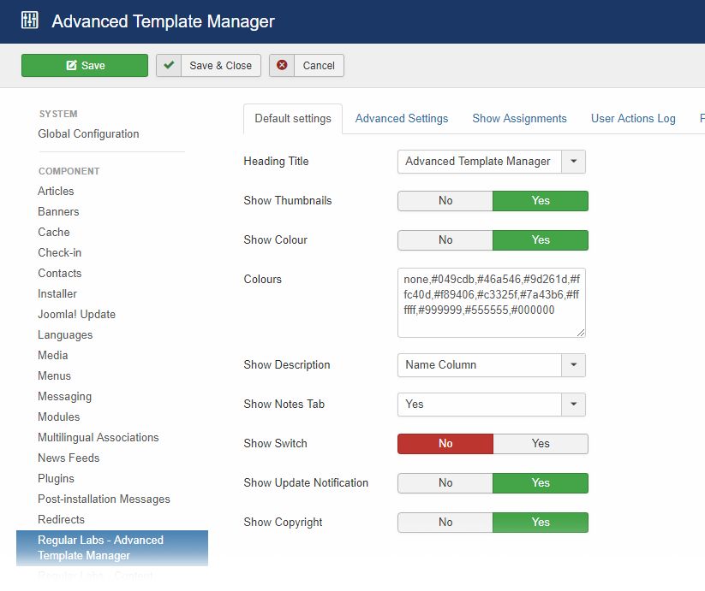Open Cache component settings
705x591 pixels.
point(54,232)
